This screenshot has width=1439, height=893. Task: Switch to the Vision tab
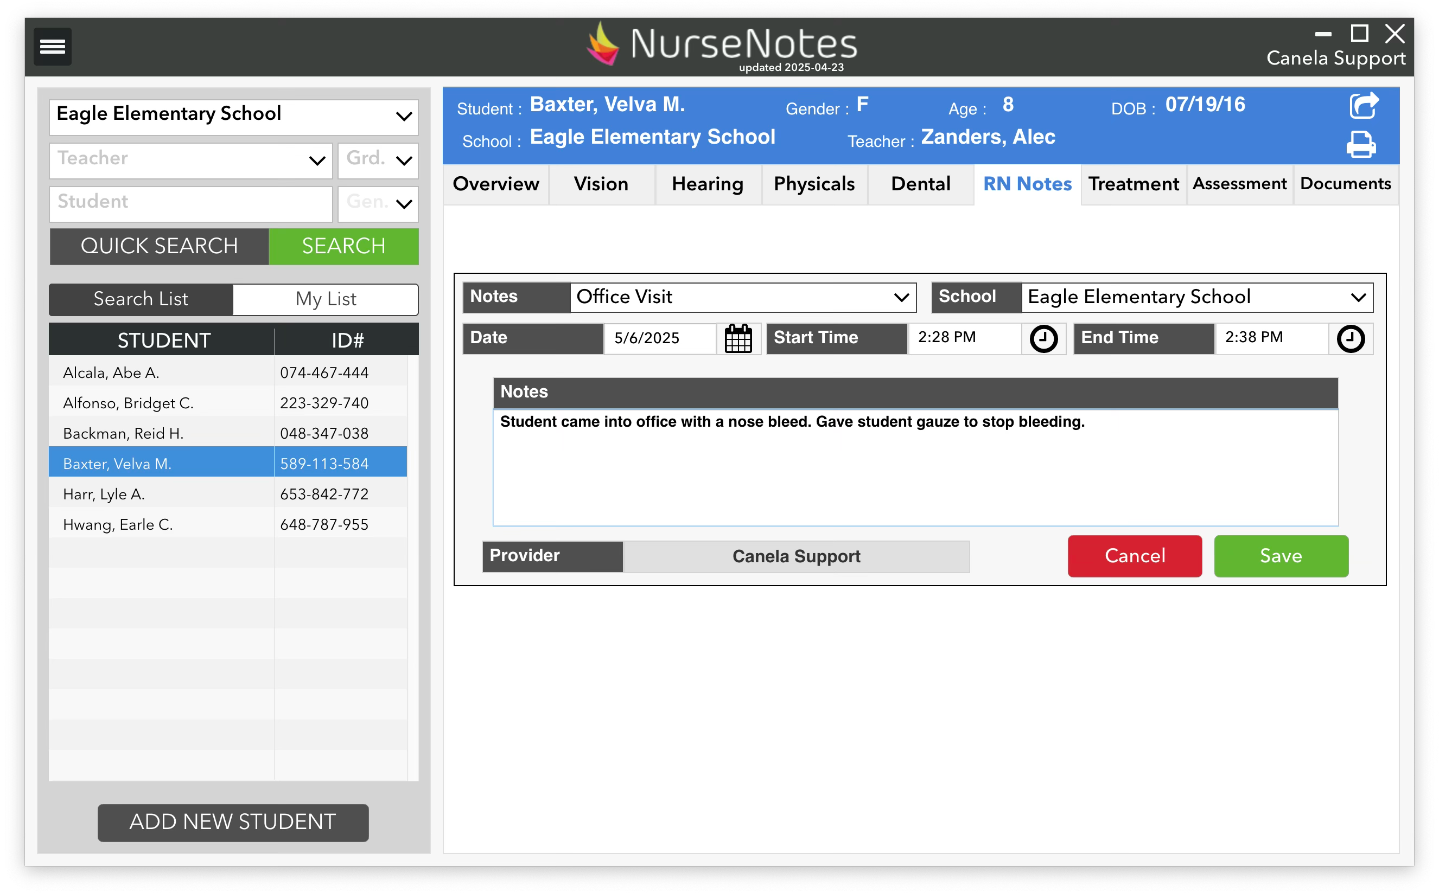[601, 184]
